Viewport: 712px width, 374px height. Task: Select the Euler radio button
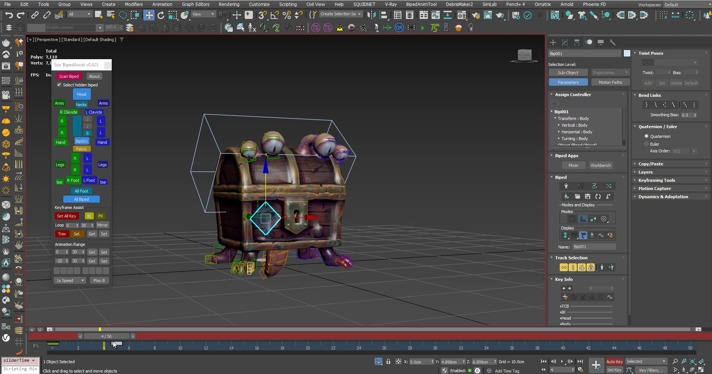(x=646, y=144)
